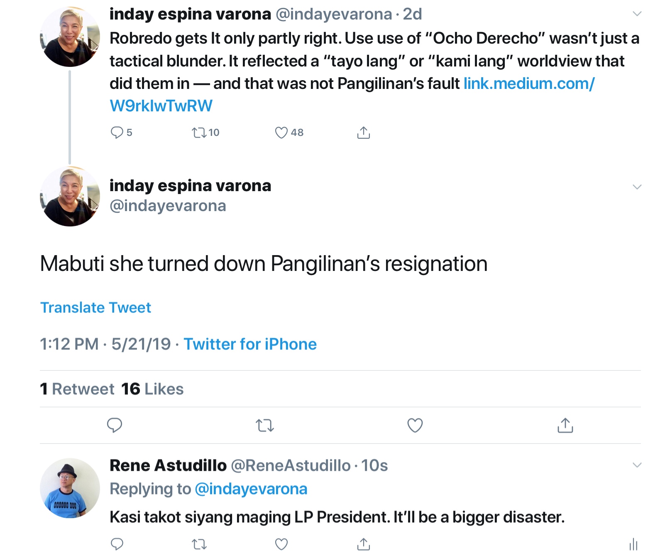The height and width of the screenshot is (551, 665).
Task: Share the Ocho Derecho tweet
Action: point(363,133)
